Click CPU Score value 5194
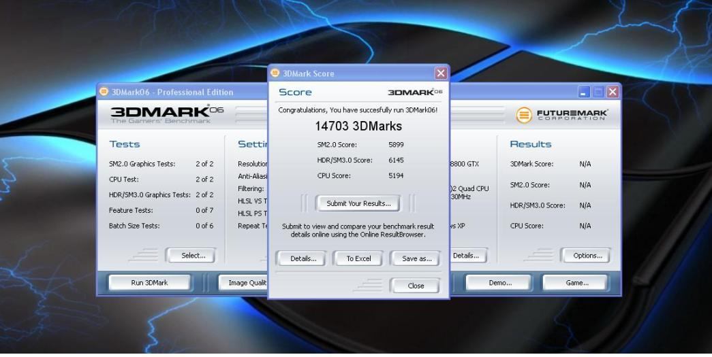Screen dimensions: 712x357 pyautogui.click(x=396, y=176)
